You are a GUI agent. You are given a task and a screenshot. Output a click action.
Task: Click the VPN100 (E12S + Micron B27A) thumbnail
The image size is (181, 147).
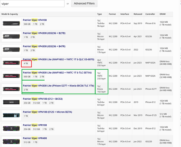tap(12, 115)
